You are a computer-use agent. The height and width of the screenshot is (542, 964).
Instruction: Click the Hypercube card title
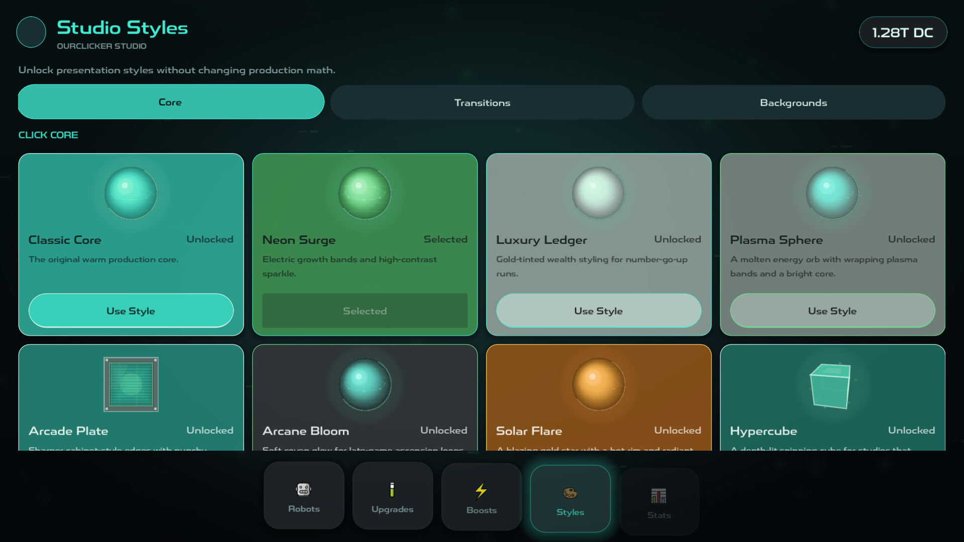point(763,431)
